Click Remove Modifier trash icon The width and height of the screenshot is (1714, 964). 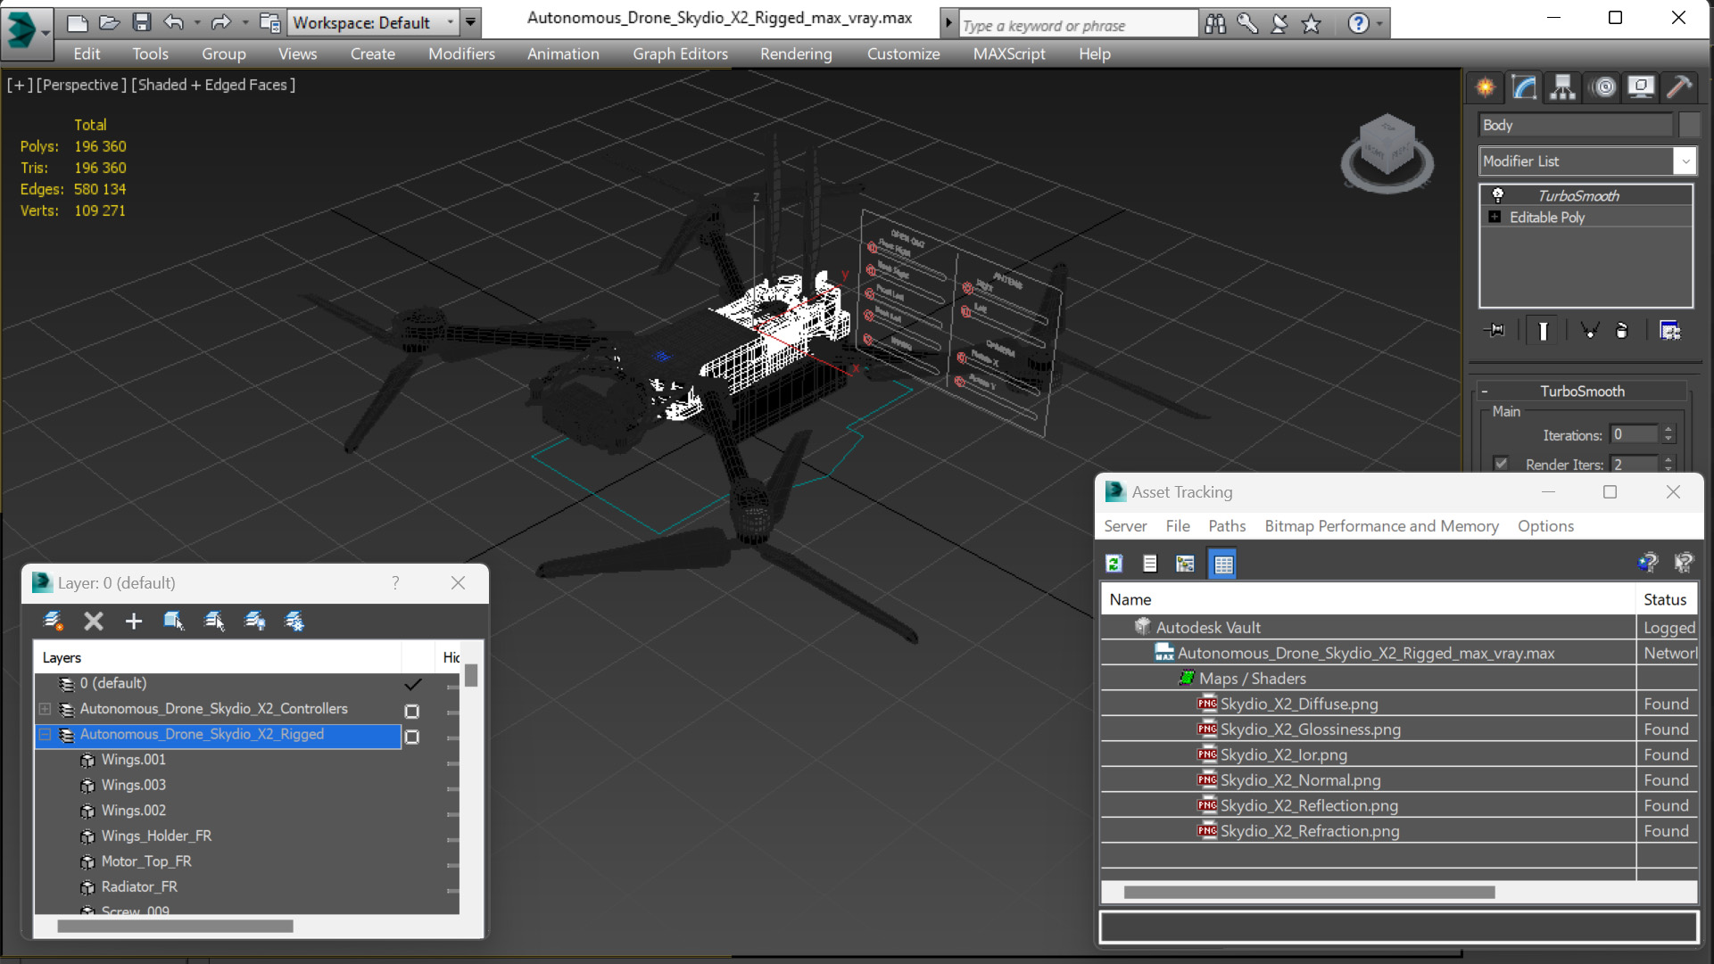click(1622, 330)
